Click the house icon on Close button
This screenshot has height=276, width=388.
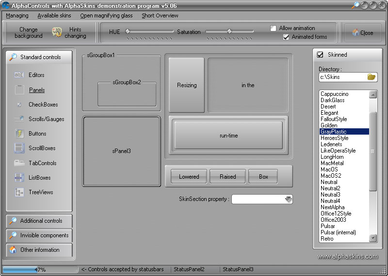tap(356, 32)
